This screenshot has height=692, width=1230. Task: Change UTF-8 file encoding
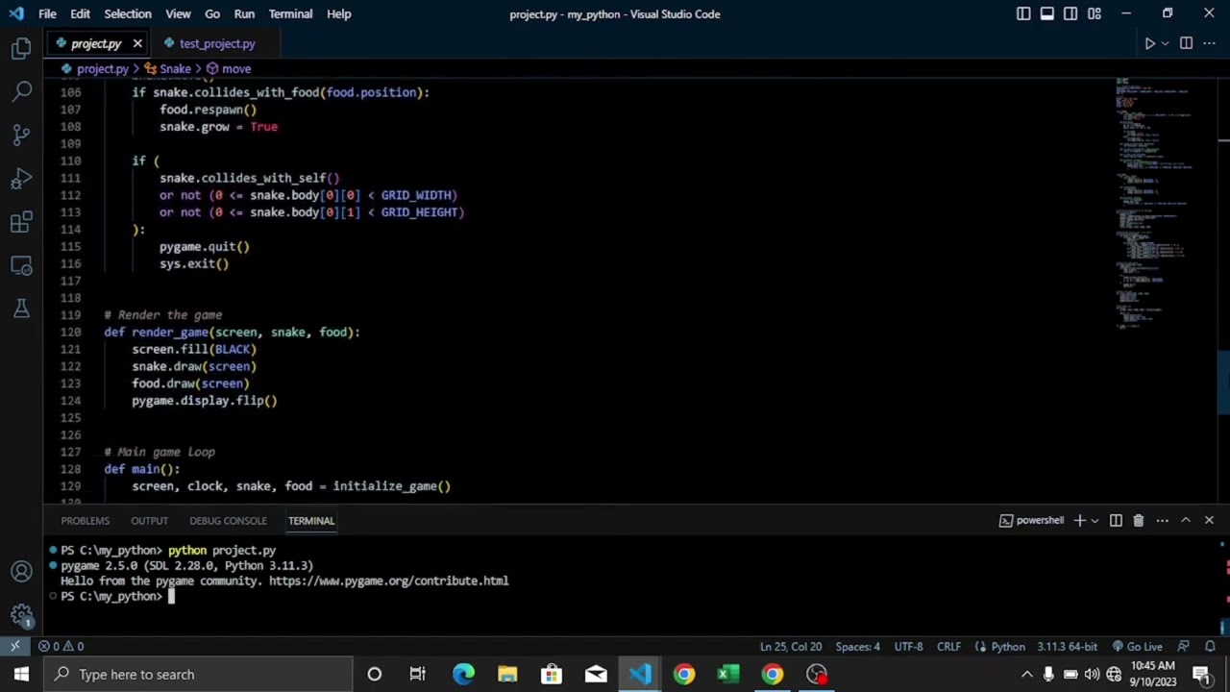tap(908, 647)
